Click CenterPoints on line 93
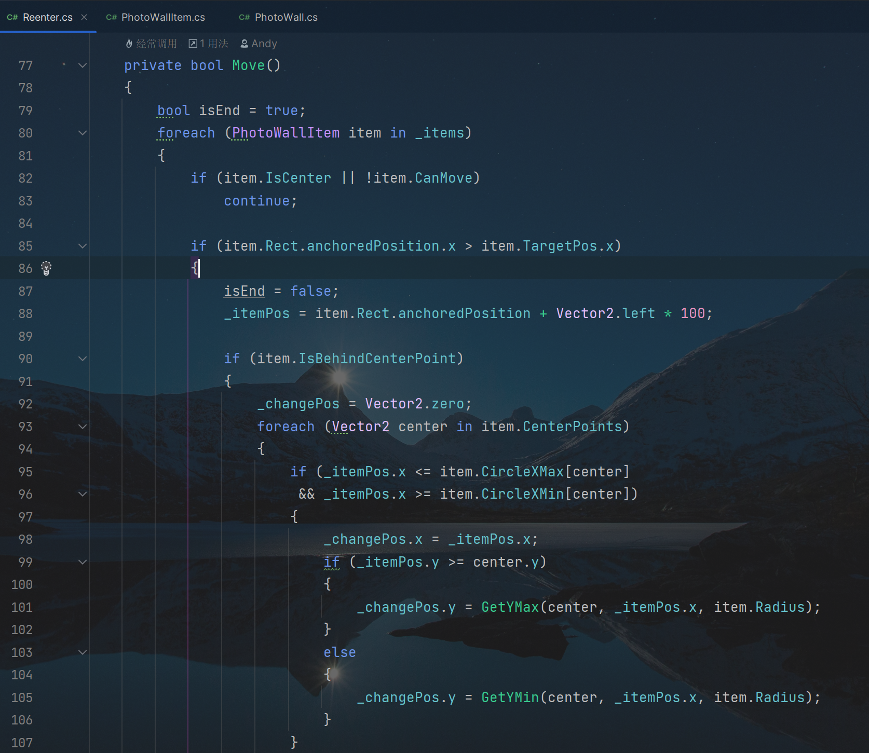The height and width of the screenshot is (753, 869). pyautogui.click(x=572, y=427)
